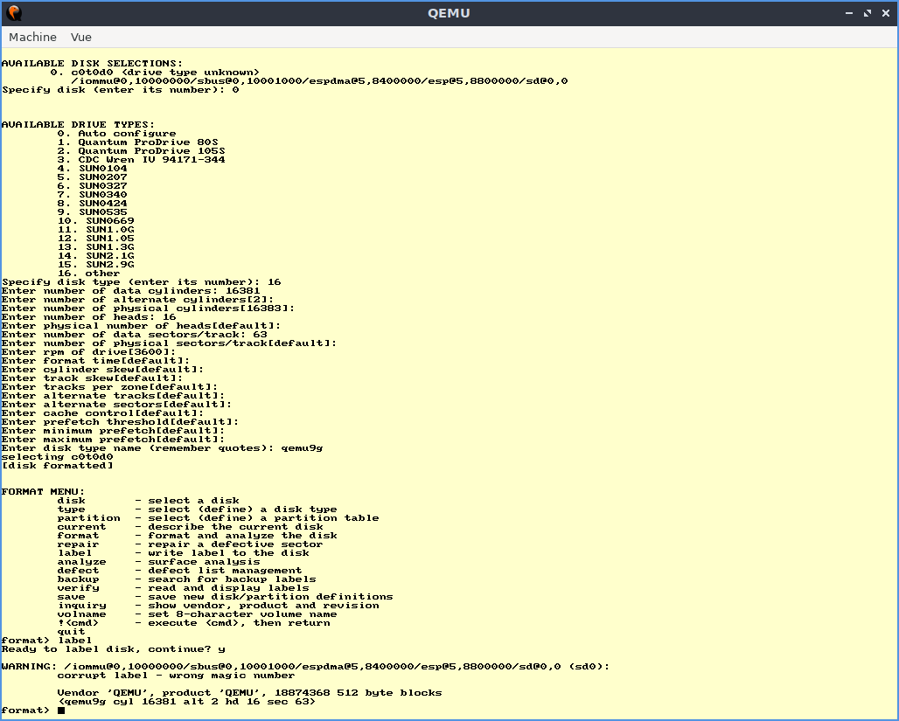Click the 'data cylinders: 16381' line

point(130,290)
